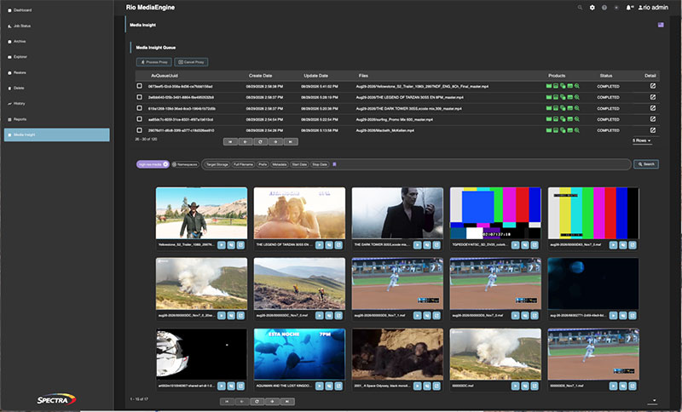The image size is (682, 412).
Task: Click first green product icon in Yellowstone row
Action: tap(549, 86)
